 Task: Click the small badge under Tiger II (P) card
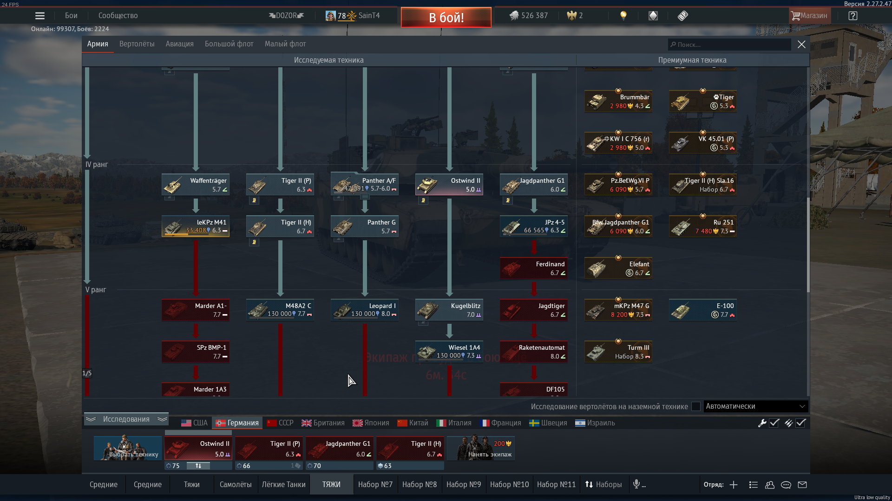coord(254,200)
